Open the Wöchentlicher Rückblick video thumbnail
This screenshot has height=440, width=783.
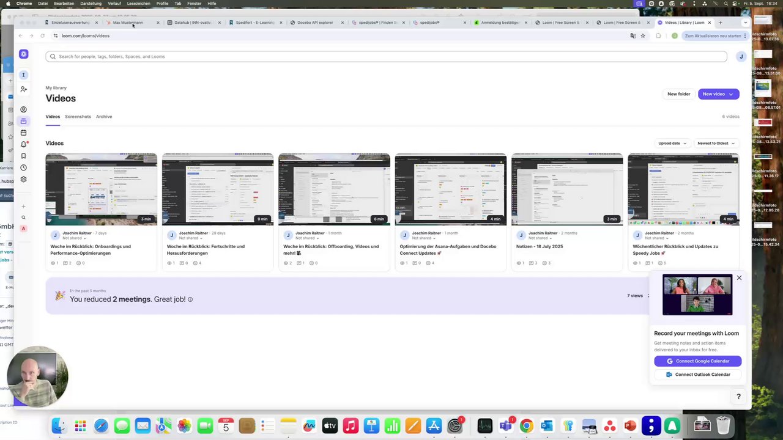(683, 189)
